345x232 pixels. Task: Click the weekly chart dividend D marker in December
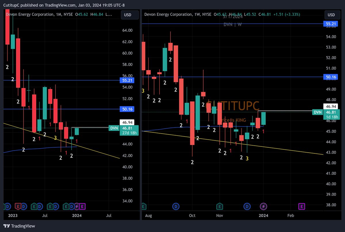(x=247, y=206)
